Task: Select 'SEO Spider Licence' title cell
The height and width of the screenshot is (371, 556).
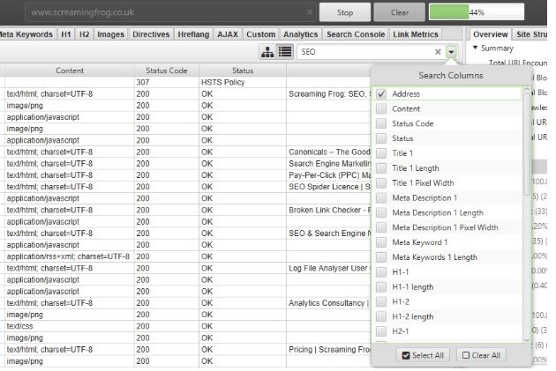Action: tap(328, 187)
